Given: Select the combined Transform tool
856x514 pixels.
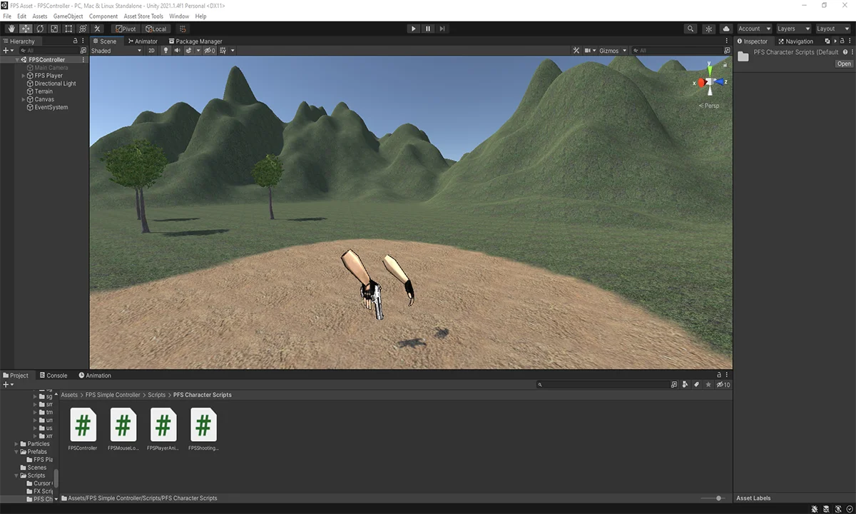Looking at the screenshot, I should [x=83, y=29].
